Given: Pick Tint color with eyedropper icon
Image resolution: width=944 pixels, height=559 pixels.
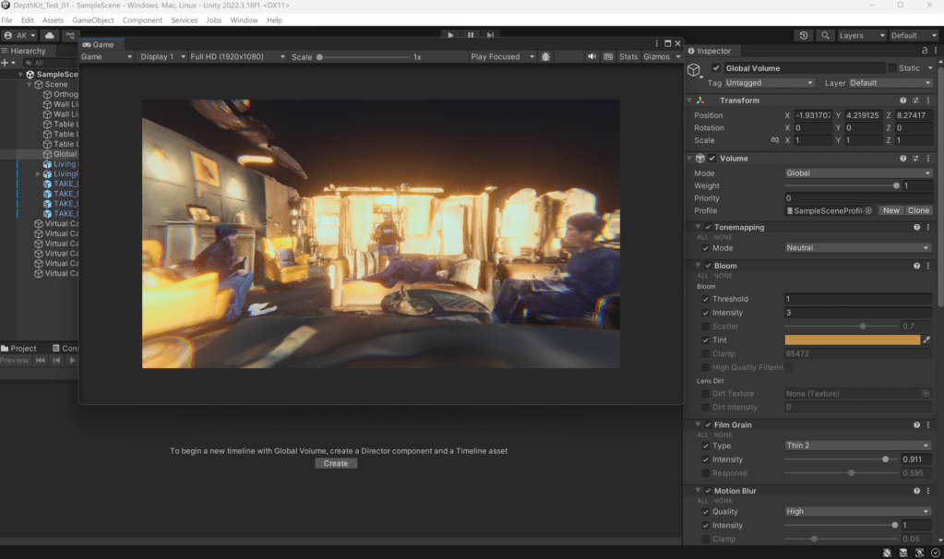Looking at the screenshot, I should click(926, 340).
